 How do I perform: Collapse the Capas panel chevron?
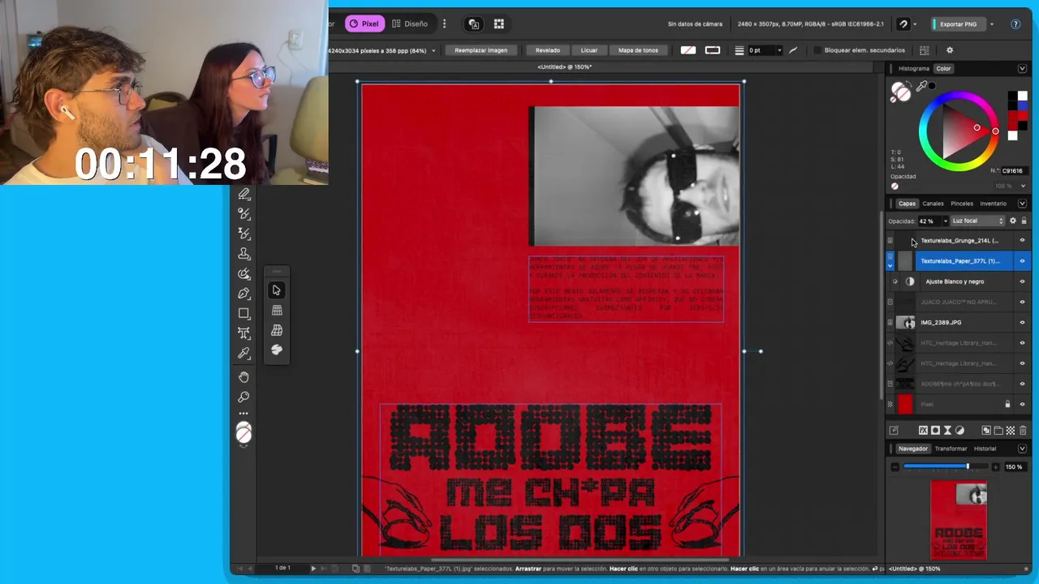(x=1022, y=204)
